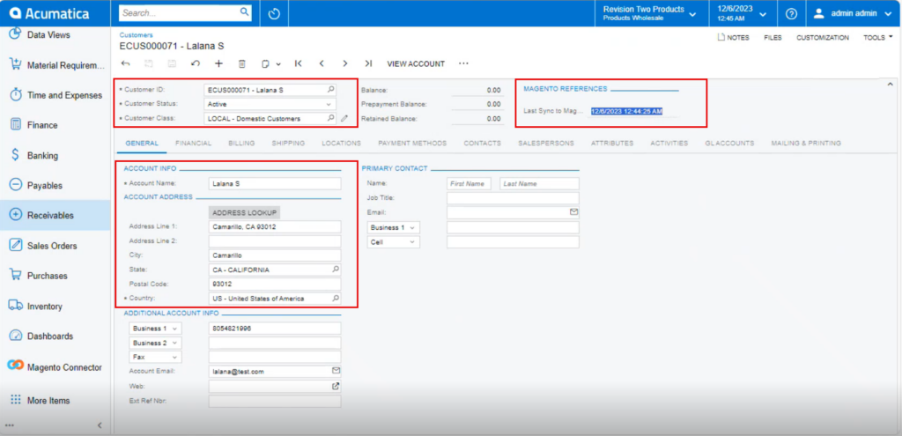This screenshot has width=902, height=436.
Task: Go back using the toolbar back arrow
Action: click(126, 63)
